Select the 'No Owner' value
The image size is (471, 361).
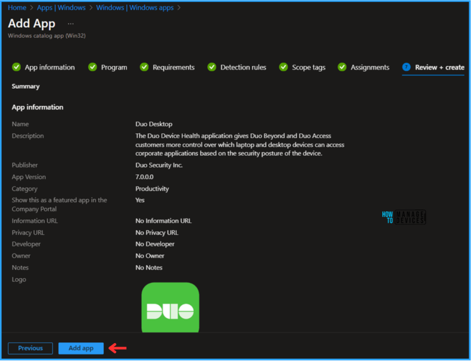click(149, 256)
